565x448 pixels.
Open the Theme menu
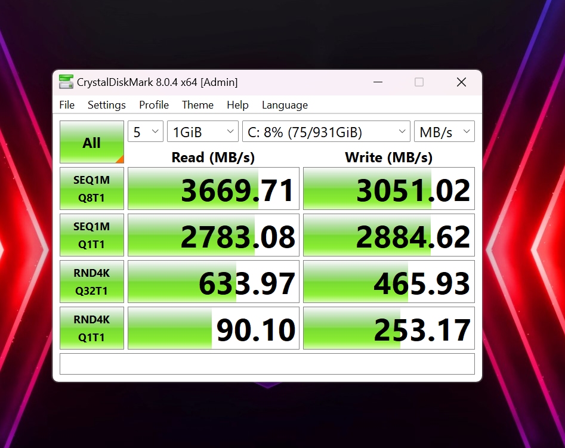tap(197, 105)
